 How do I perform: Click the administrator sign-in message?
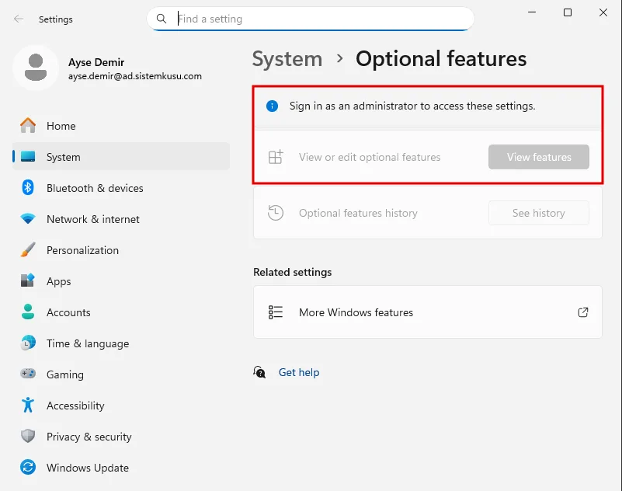pos(412,106)
